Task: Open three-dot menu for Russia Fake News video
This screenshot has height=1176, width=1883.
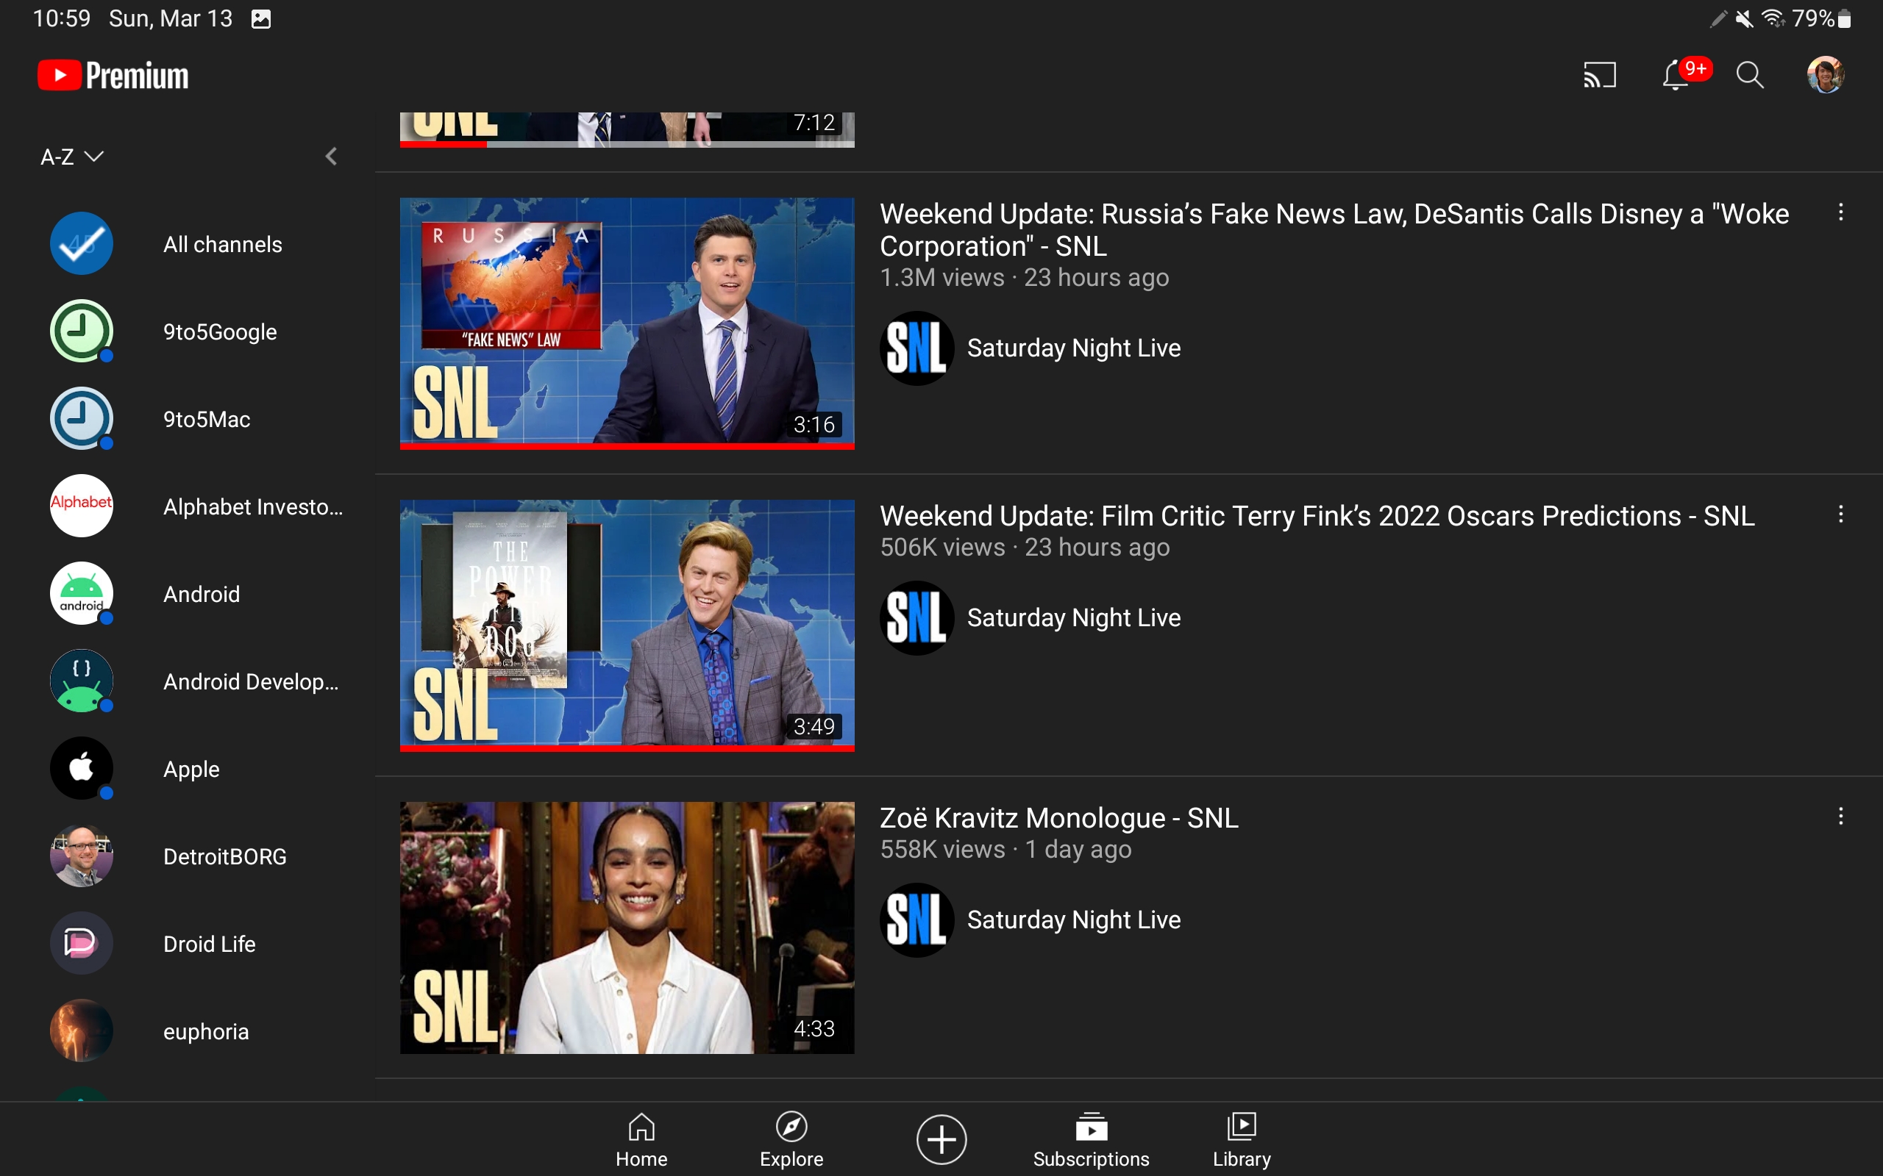Action: [x=1841, y=212]
